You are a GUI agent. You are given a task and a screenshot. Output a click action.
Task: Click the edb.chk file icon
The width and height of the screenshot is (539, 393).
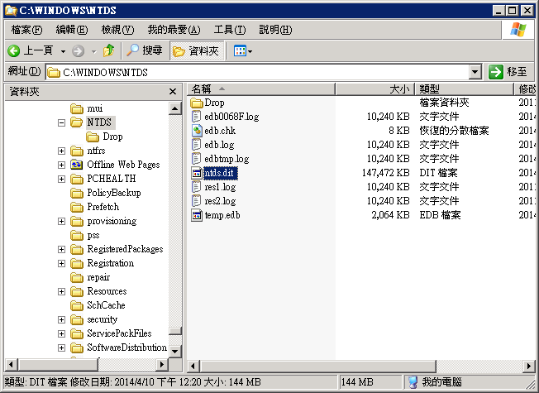197,131
